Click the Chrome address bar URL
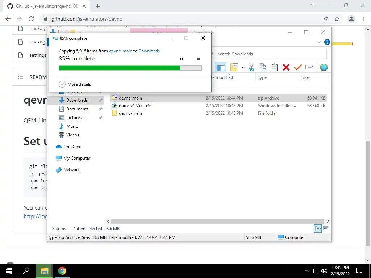Viewport: 371px width, 278px height. (87, 19)
